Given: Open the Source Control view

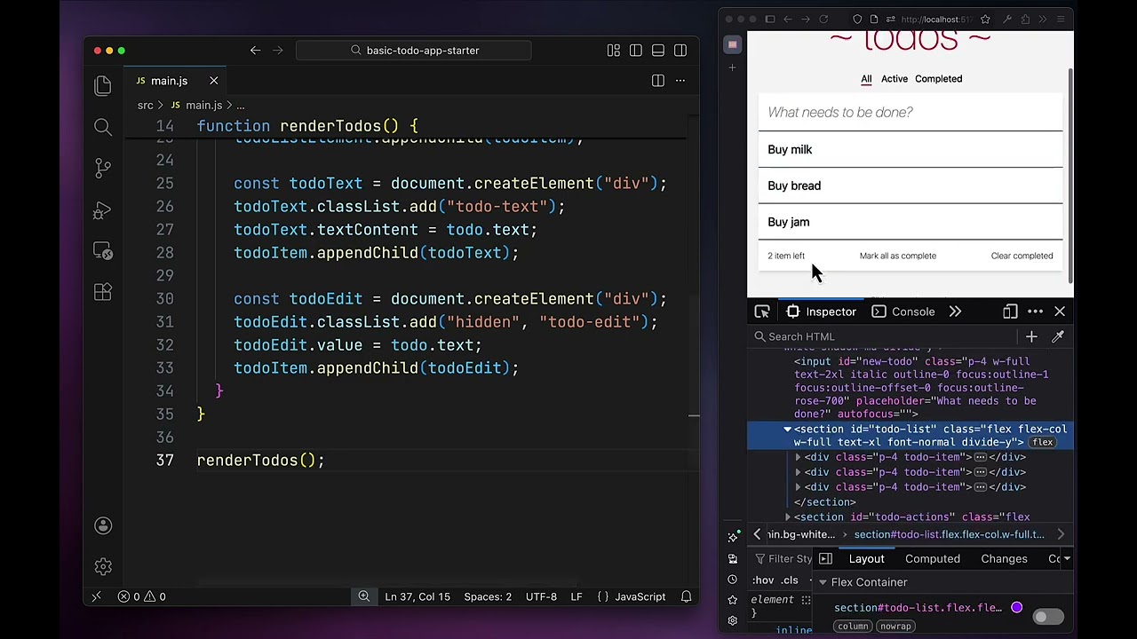Looking at the screenshot, I should 103,169.
